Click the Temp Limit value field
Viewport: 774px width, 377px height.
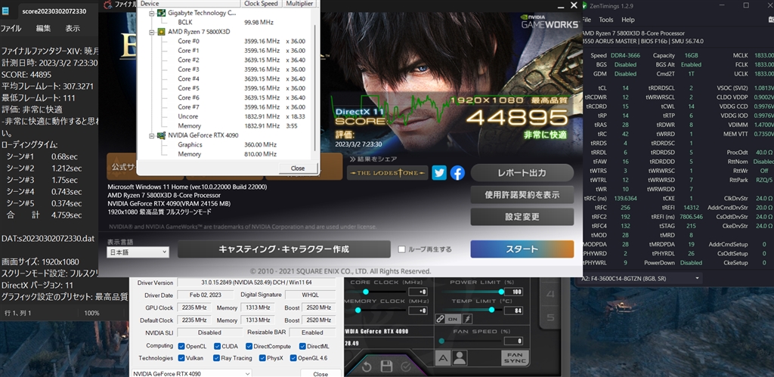tap(513, 311)
